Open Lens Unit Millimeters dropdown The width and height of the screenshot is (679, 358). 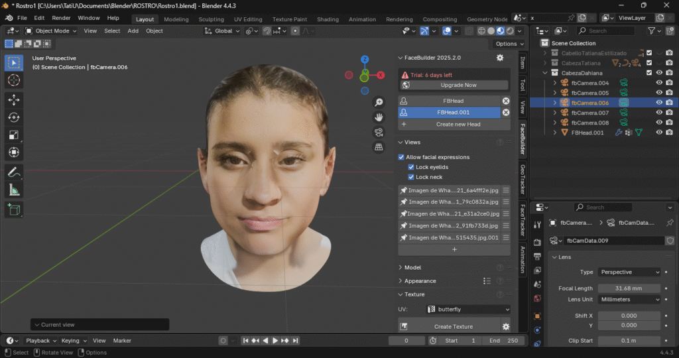tap(629, 299)
